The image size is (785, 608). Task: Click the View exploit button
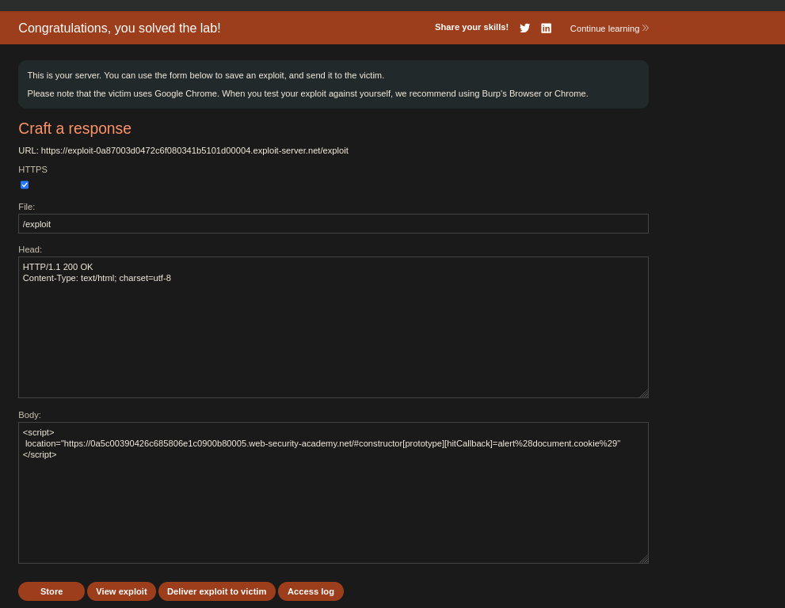pyautogui.click(x=122, y=591)
